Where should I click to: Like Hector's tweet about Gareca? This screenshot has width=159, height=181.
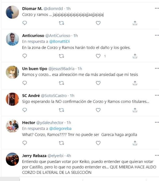pos(98,143)
